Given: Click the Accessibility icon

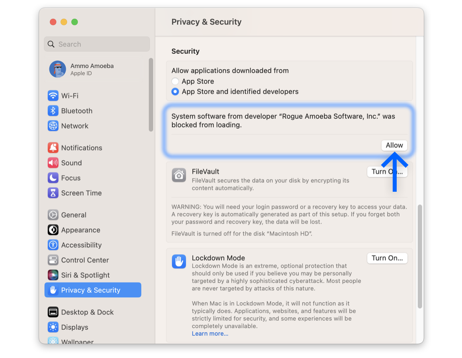Looking at the screenshot, I should pos(53,245).
